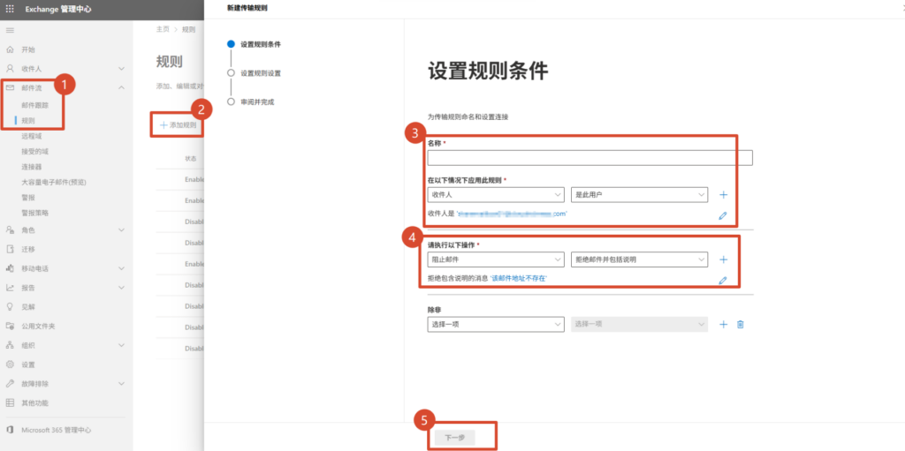Open the 阻止邮件 action dropdown

tap(495, 259)
